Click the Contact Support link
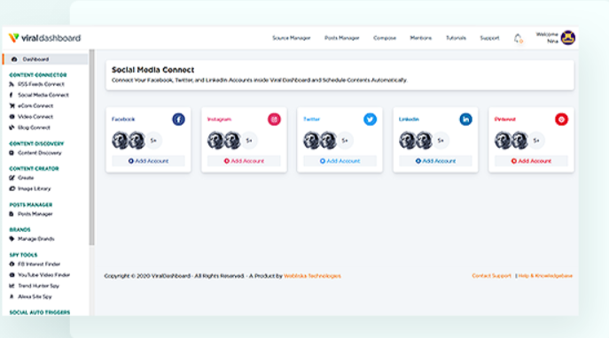Screen dimensions: 609x338 pyautogui.click(x=491, y=276)
